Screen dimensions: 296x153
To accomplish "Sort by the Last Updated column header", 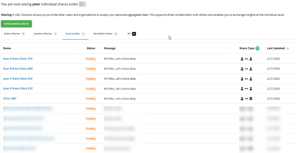I will point(276,48).
